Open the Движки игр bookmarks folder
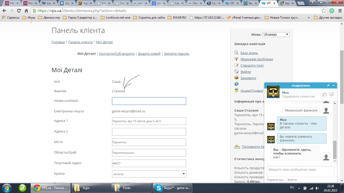The width and height of the screenshot is (344, 193). pos(49,18)
